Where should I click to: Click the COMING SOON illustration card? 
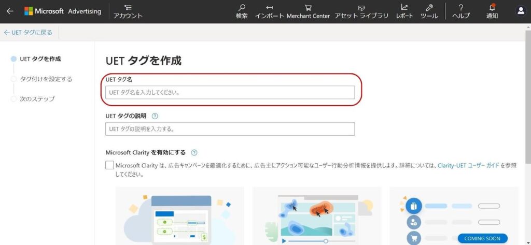[x=454, y=216]
